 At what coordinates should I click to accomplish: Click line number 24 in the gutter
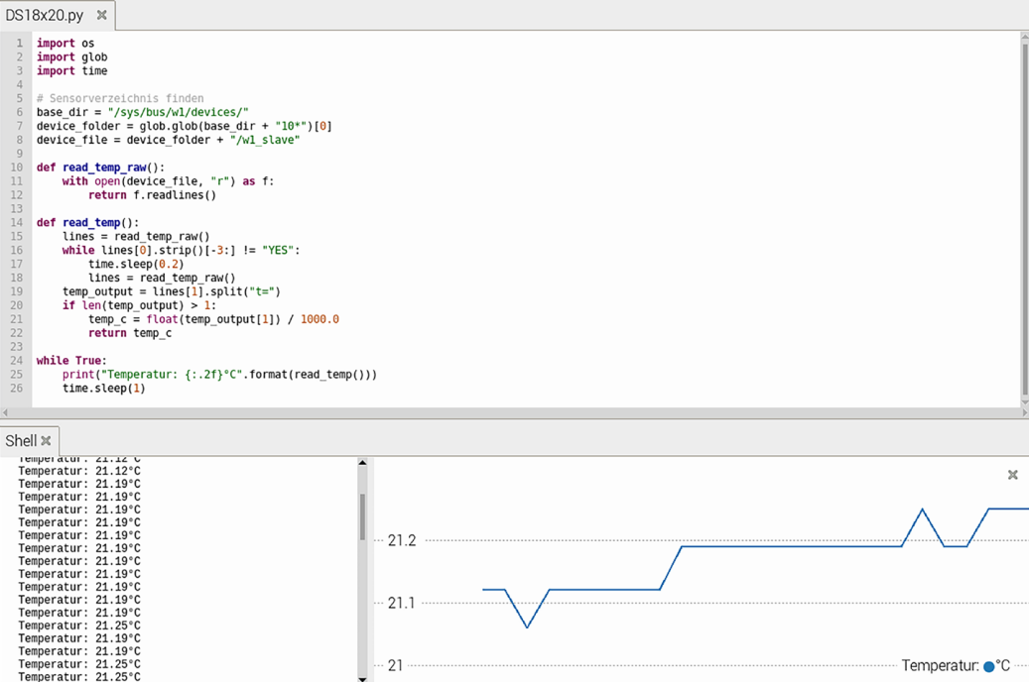click(x=18, y=361)
